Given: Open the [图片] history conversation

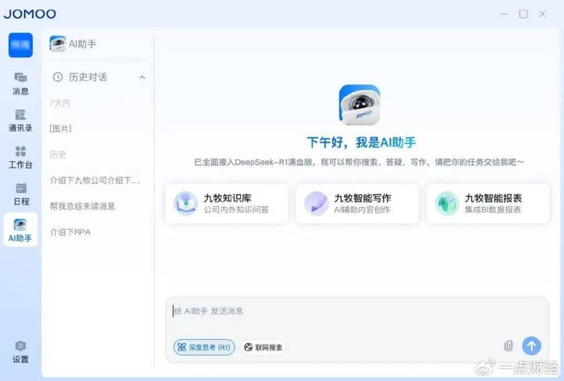Looking at the screenshot, I should [x=60, y=128].
